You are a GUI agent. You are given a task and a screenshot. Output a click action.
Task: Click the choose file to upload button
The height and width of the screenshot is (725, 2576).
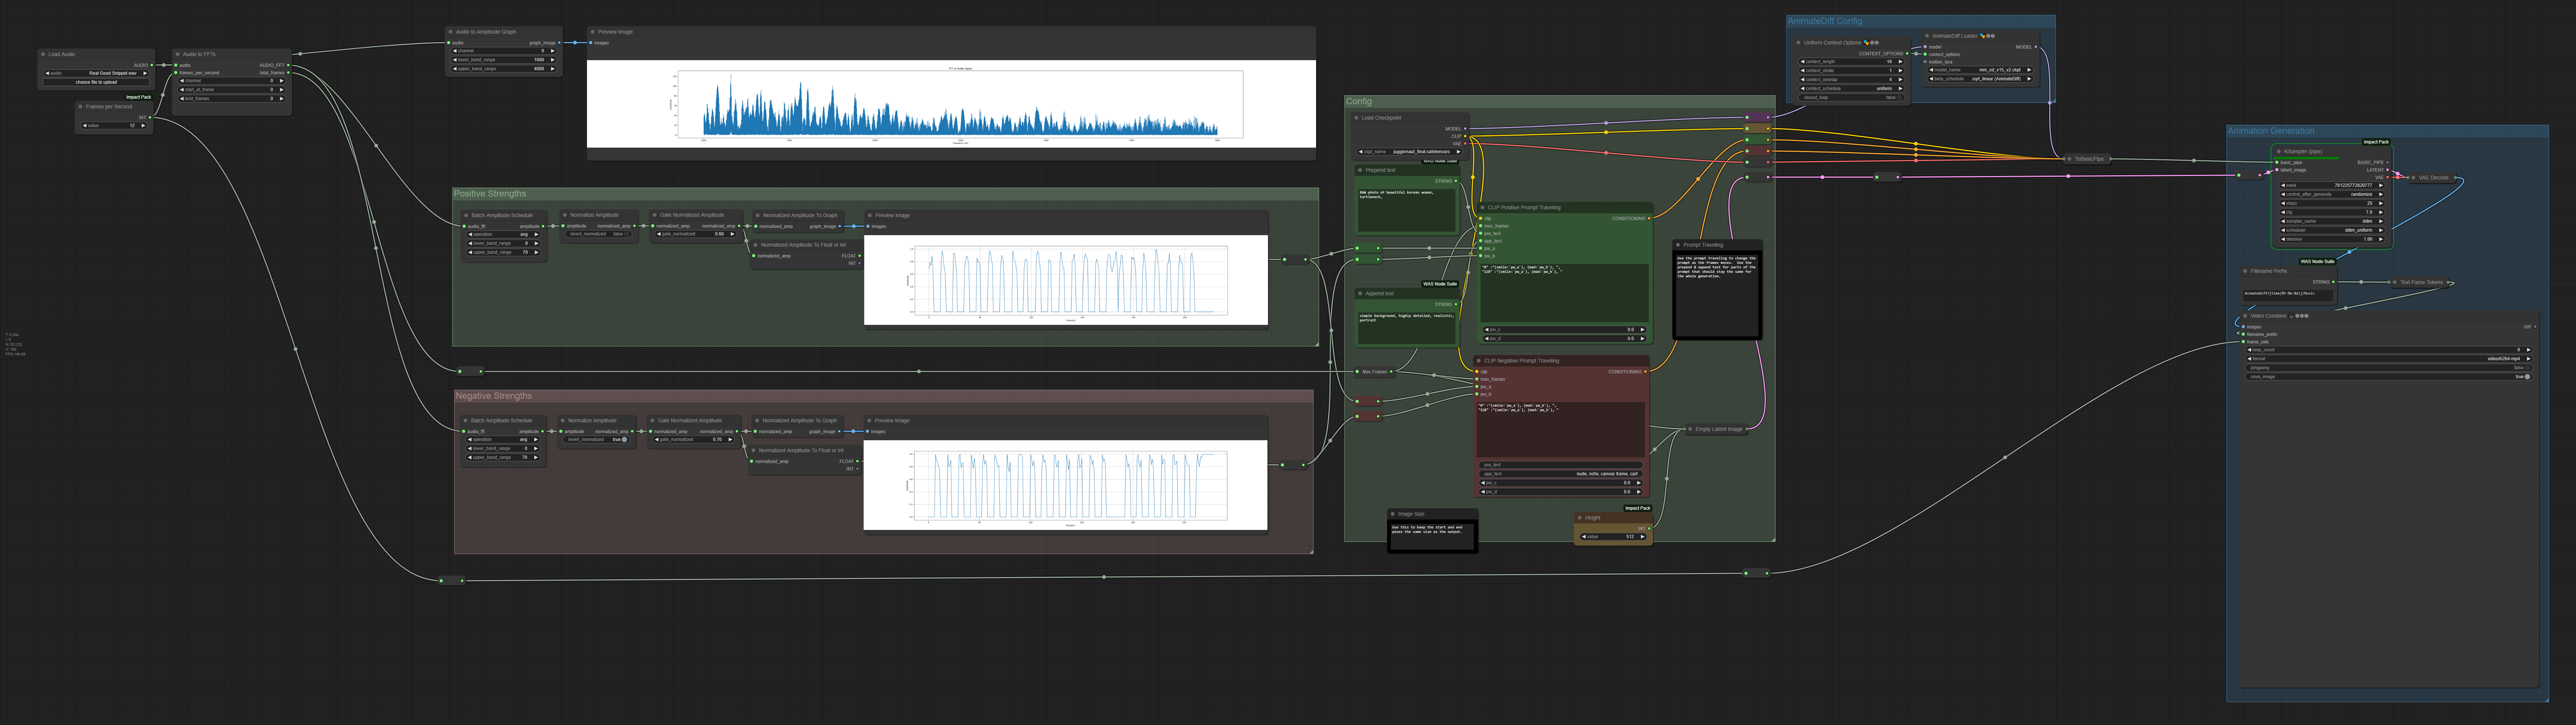(96, 82)
